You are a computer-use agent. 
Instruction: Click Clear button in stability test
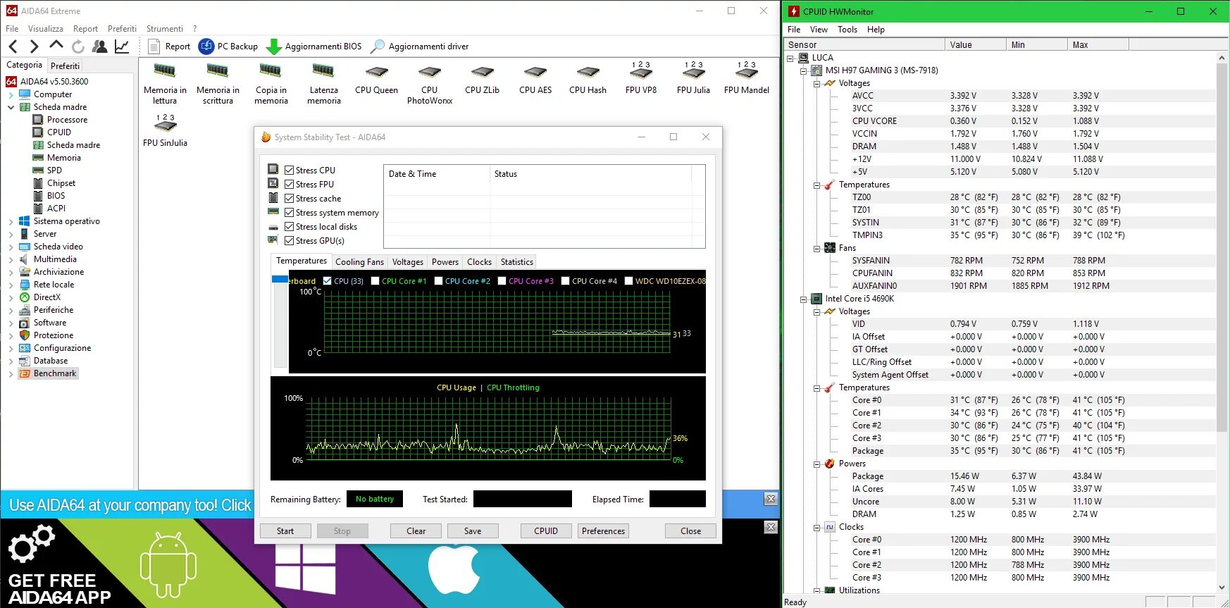pos(416,531)
